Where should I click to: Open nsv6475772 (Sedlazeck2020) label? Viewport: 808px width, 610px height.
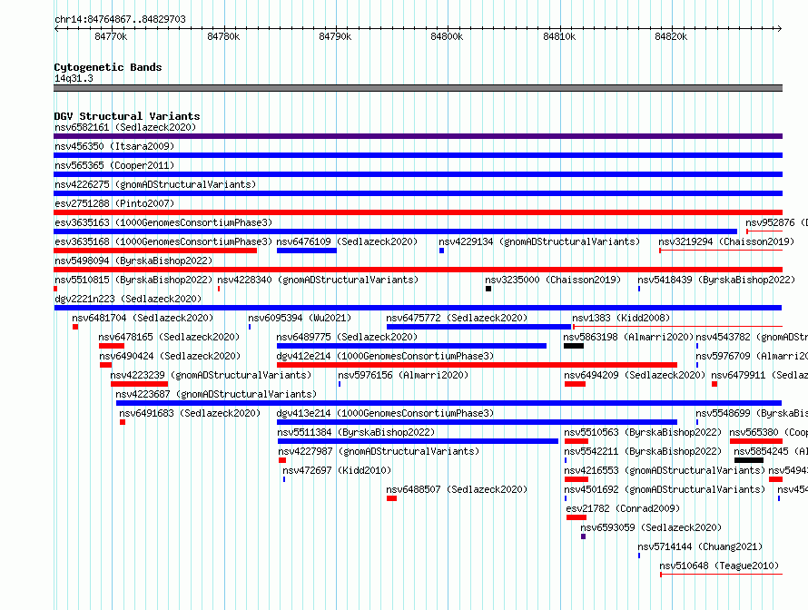click(x=457, y=318)
